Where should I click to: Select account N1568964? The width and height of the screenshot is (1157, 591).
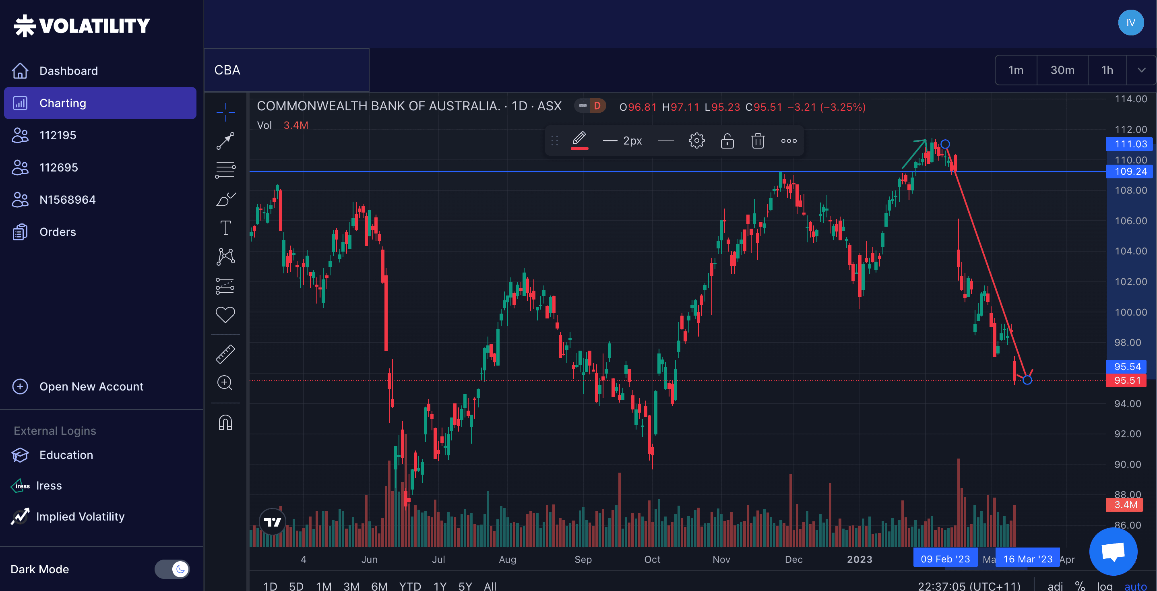(100, 199)
